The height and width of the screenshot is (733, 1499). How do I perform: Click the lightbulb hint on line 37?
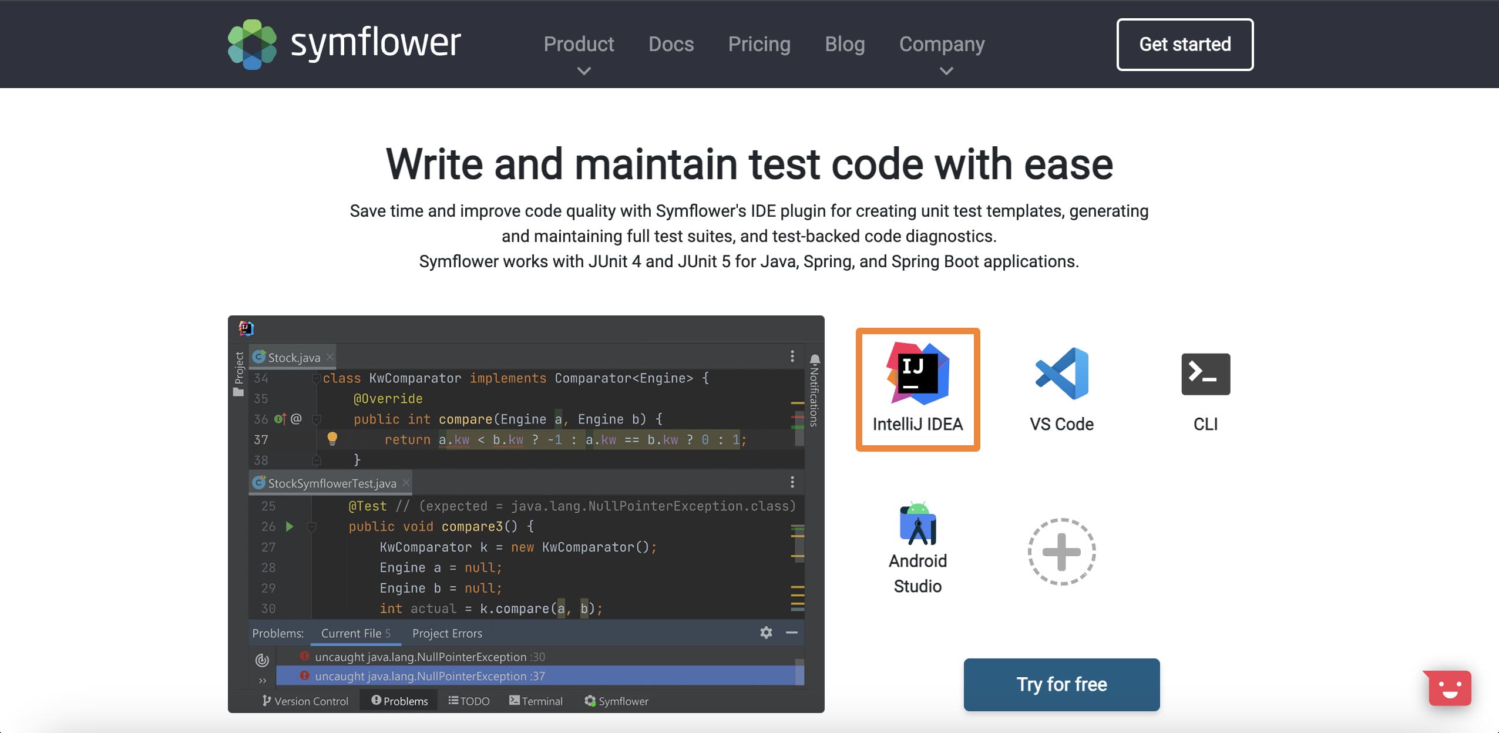coord(332,438)
